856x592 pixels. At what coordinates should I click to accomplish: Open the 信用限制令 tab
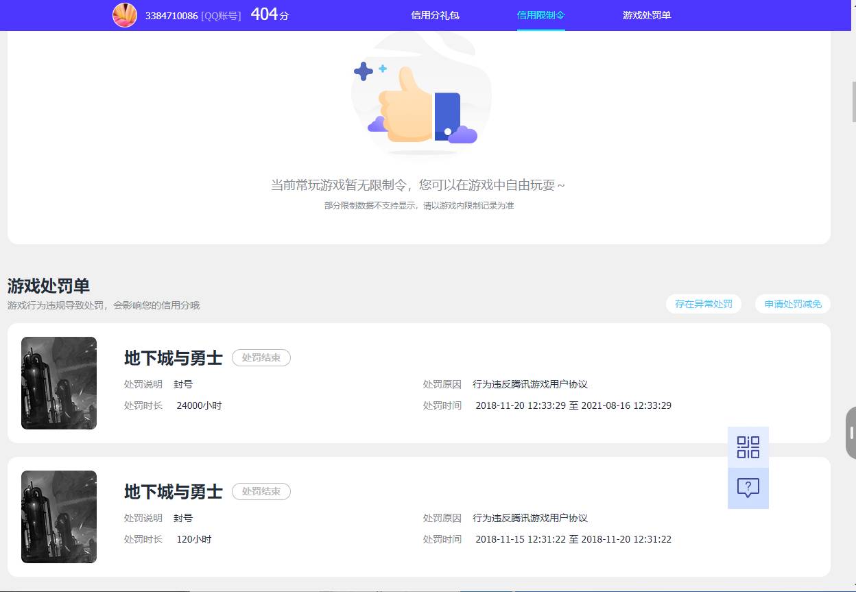coord(541,14)
